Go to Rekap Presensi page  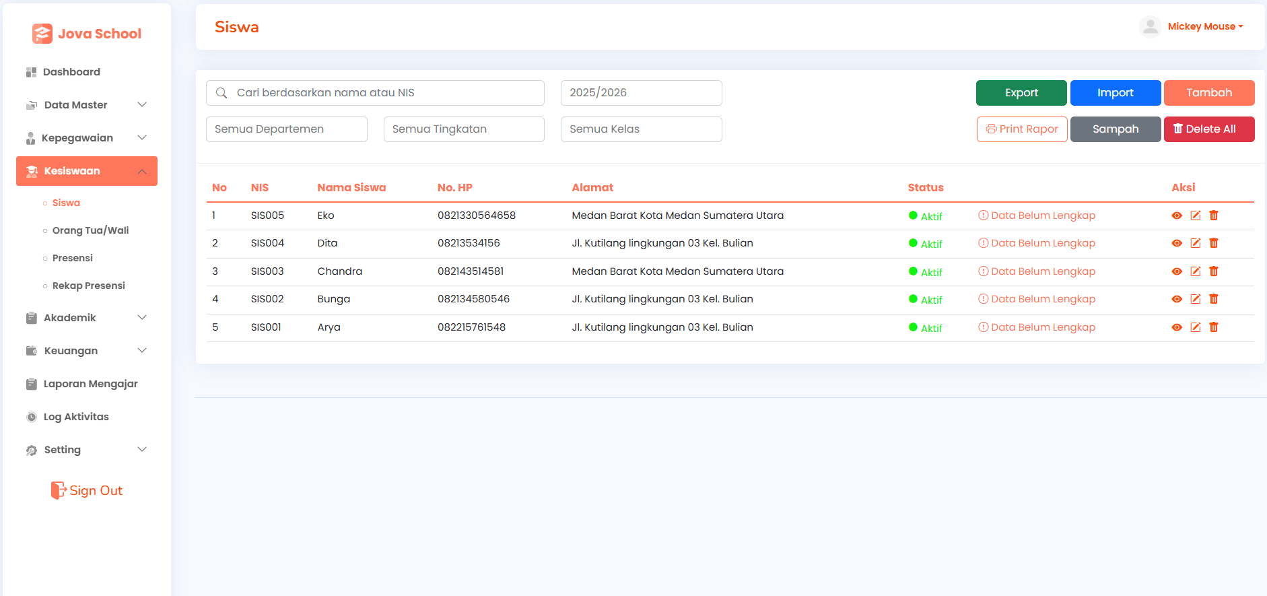click(88, 286)
